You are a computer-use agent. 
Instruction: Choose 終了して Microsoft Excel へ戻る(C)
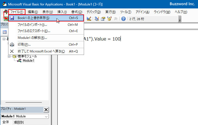coord(46,51)
